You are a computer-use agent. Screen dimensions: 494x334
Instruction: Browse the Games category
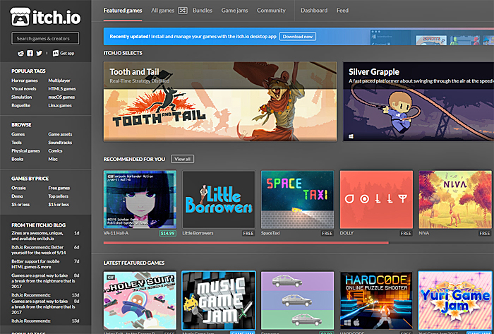[18, 134]
